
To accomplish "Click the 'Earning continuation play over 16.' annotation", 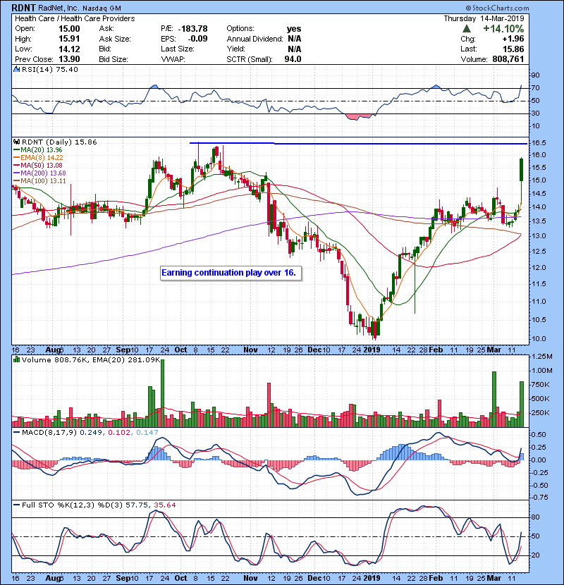I will 229,273.
